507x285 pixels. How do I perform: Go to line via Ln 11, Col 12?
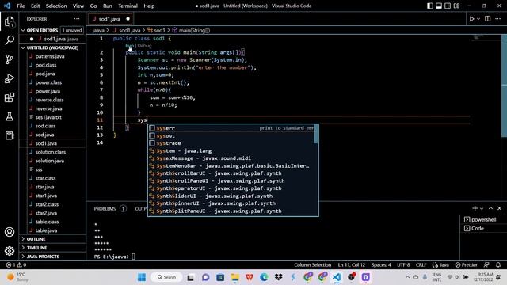[352, 264]
